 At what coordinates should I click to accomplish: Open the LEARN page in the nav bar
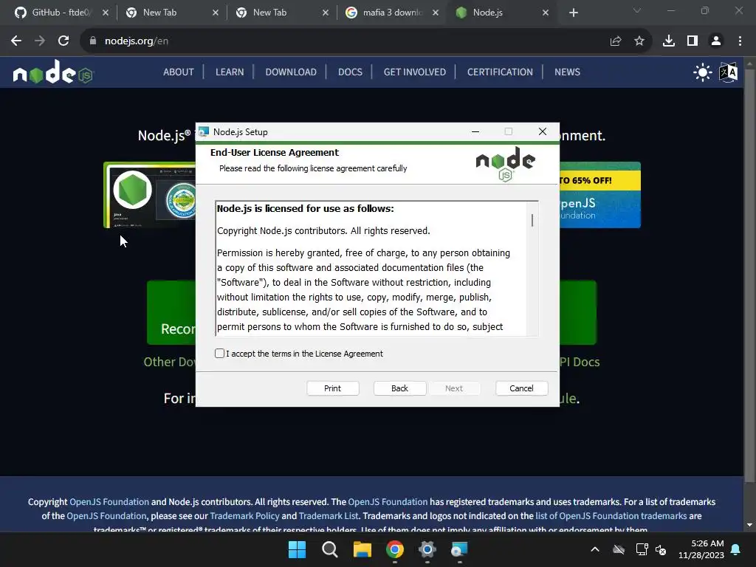[230, 72]
